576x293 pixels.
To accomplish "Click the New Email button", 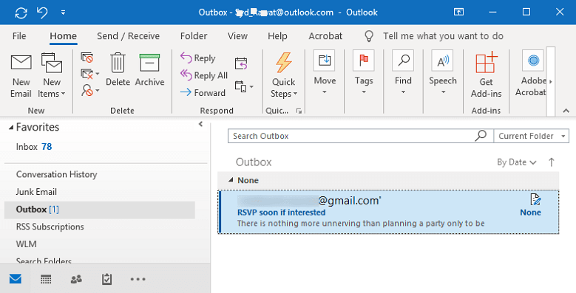I will click(x=21, y=76).
